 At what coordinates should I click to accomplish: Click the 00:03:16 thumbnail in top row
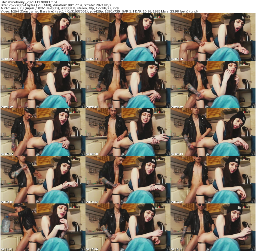click(213, 37)
